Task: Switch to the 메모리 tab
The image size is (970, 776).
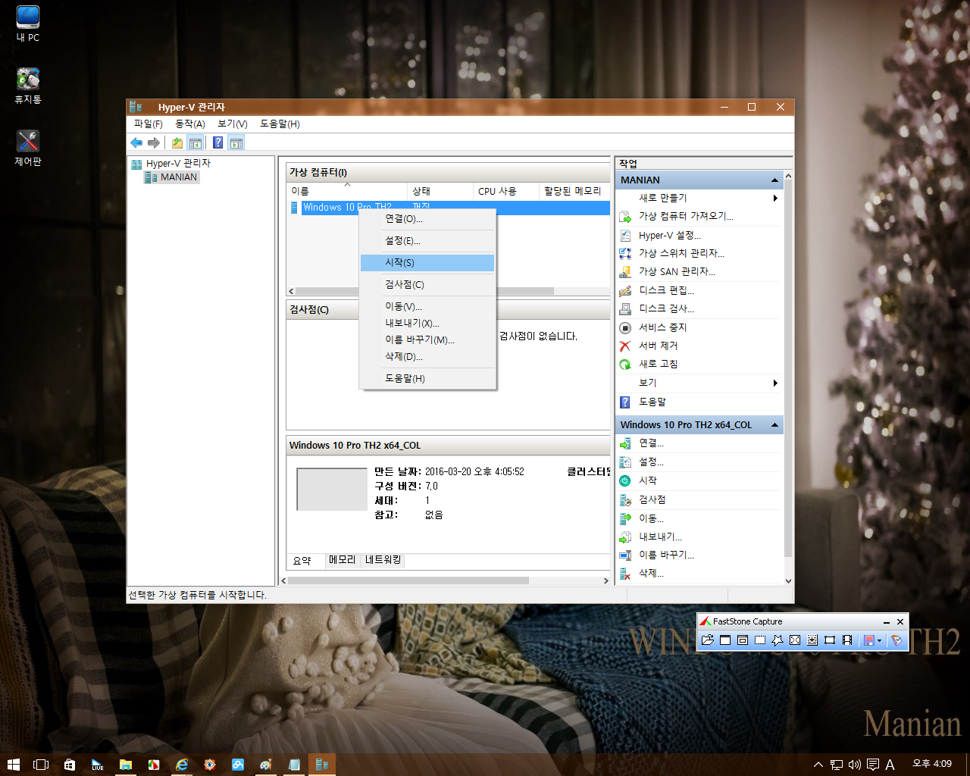Action: [x=342, y=560]
